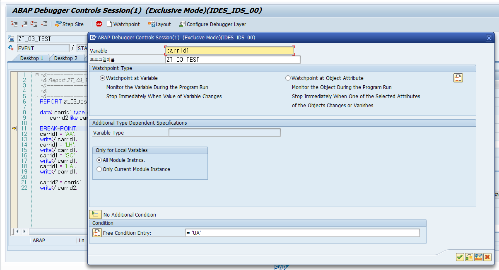Click the dialog title bar window icon
Image resolution: width=499 pixels, height=270 pixels.
coord(93,37)
